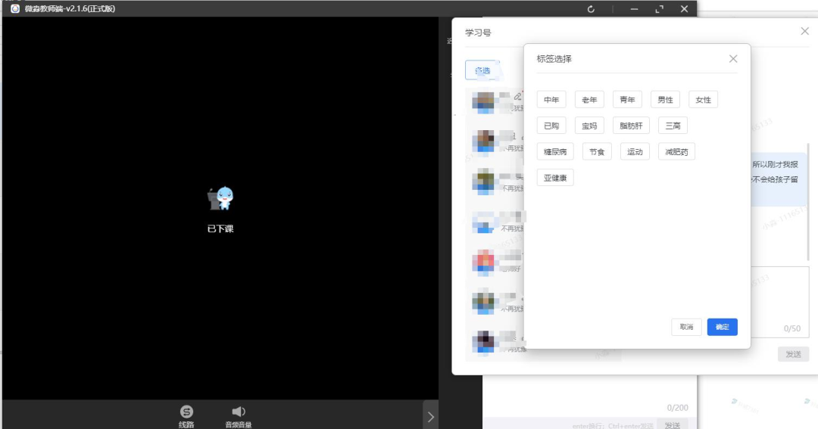This screenshot has width=818, height=429.
Task: Click the 标签选择 dialog title
Action: point(554,59)
